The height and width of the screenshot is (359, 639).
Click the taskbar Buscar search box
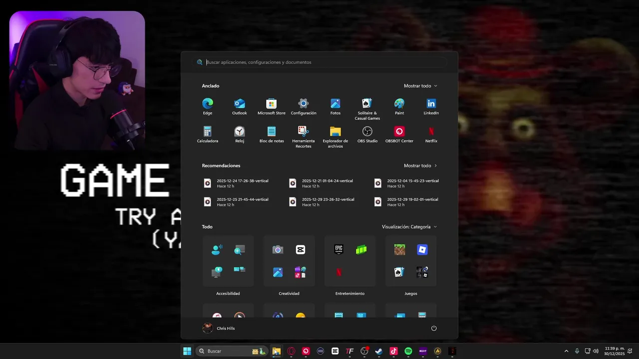click(x=233, y=351)
